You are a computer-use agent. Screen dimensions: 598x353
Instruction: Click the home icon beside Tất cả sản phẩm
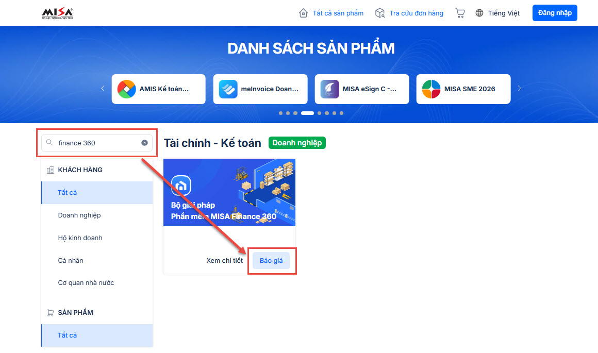303,13
